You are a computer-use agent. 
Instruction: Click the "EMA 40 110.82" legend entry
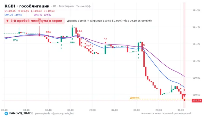(x=42, y=15)
